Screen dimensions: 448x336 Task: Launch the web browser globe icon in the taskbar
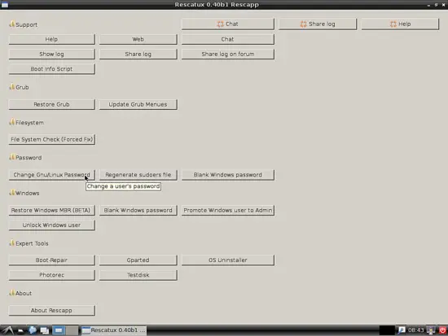tap(33, 330)
